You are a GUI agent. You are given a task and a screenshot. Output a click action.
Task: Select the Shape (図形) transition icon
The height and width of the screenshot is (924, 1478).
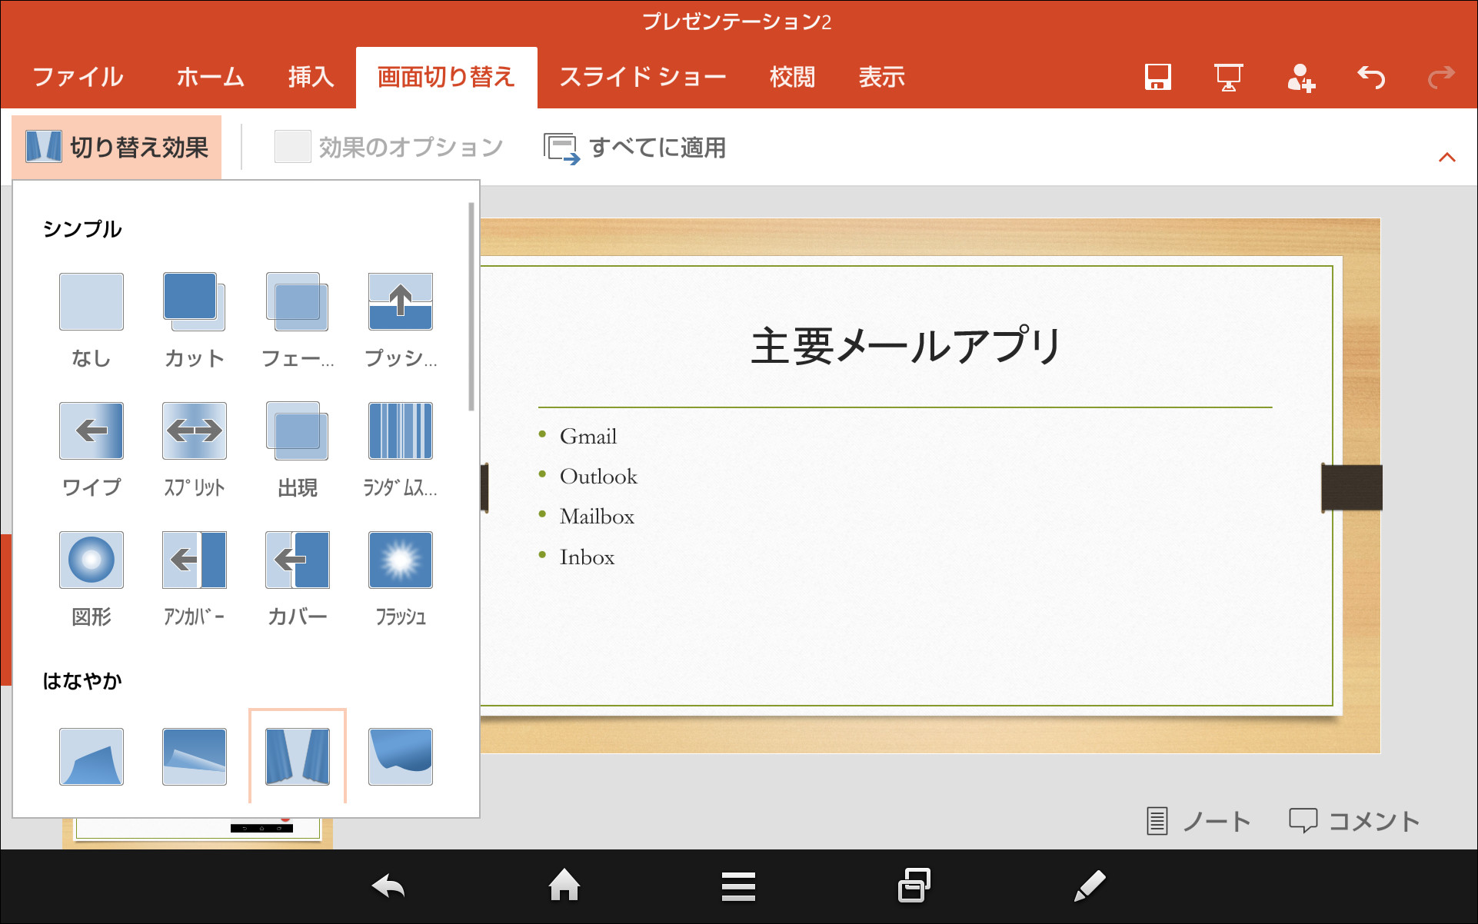pos(92,560)
